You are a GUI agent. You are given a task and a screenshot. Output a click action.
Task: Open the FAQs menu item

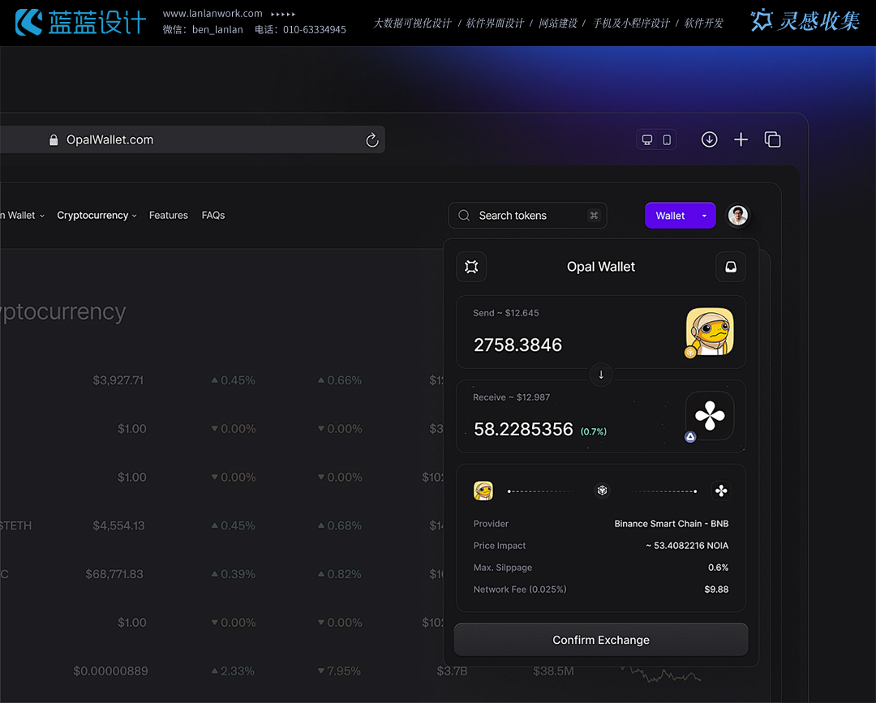213,216
